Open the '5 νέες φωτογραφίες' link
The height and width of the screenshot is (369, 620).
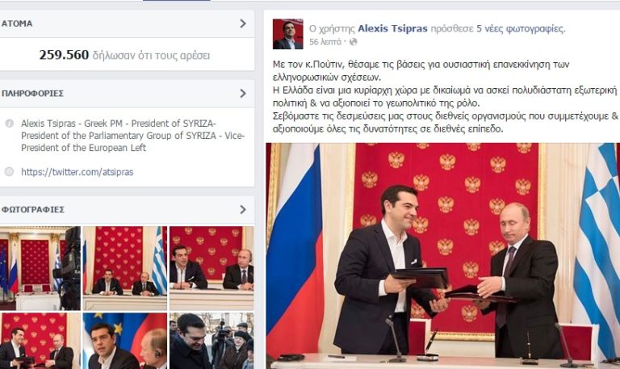[x=521, y=28]
